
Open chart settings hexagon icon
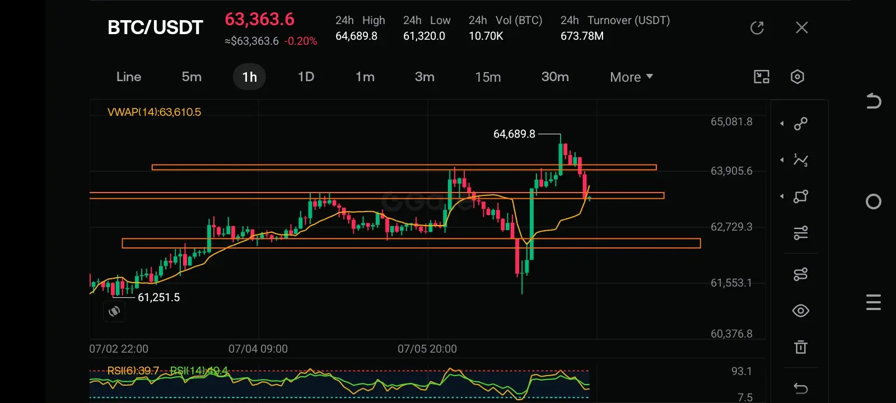(797, 77)
